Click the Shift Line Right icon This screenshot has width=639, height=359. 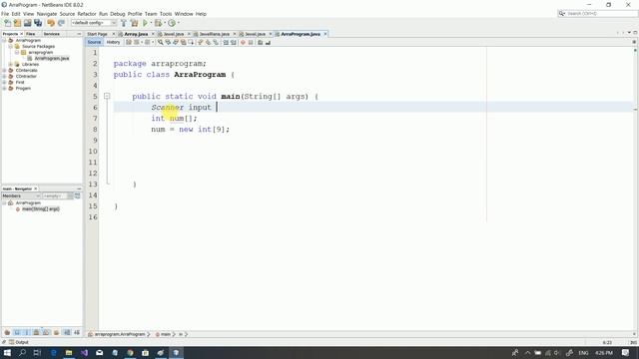[x=233, y=42]
